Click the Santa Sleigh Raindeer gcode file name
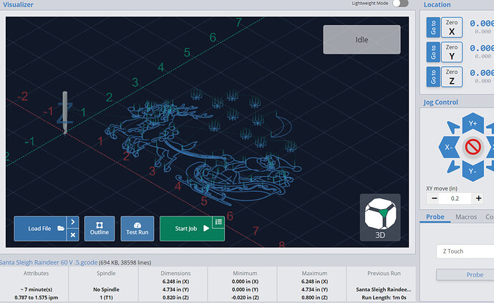The width and height of the screenshot is (494, 303). [x=49, y=262]
